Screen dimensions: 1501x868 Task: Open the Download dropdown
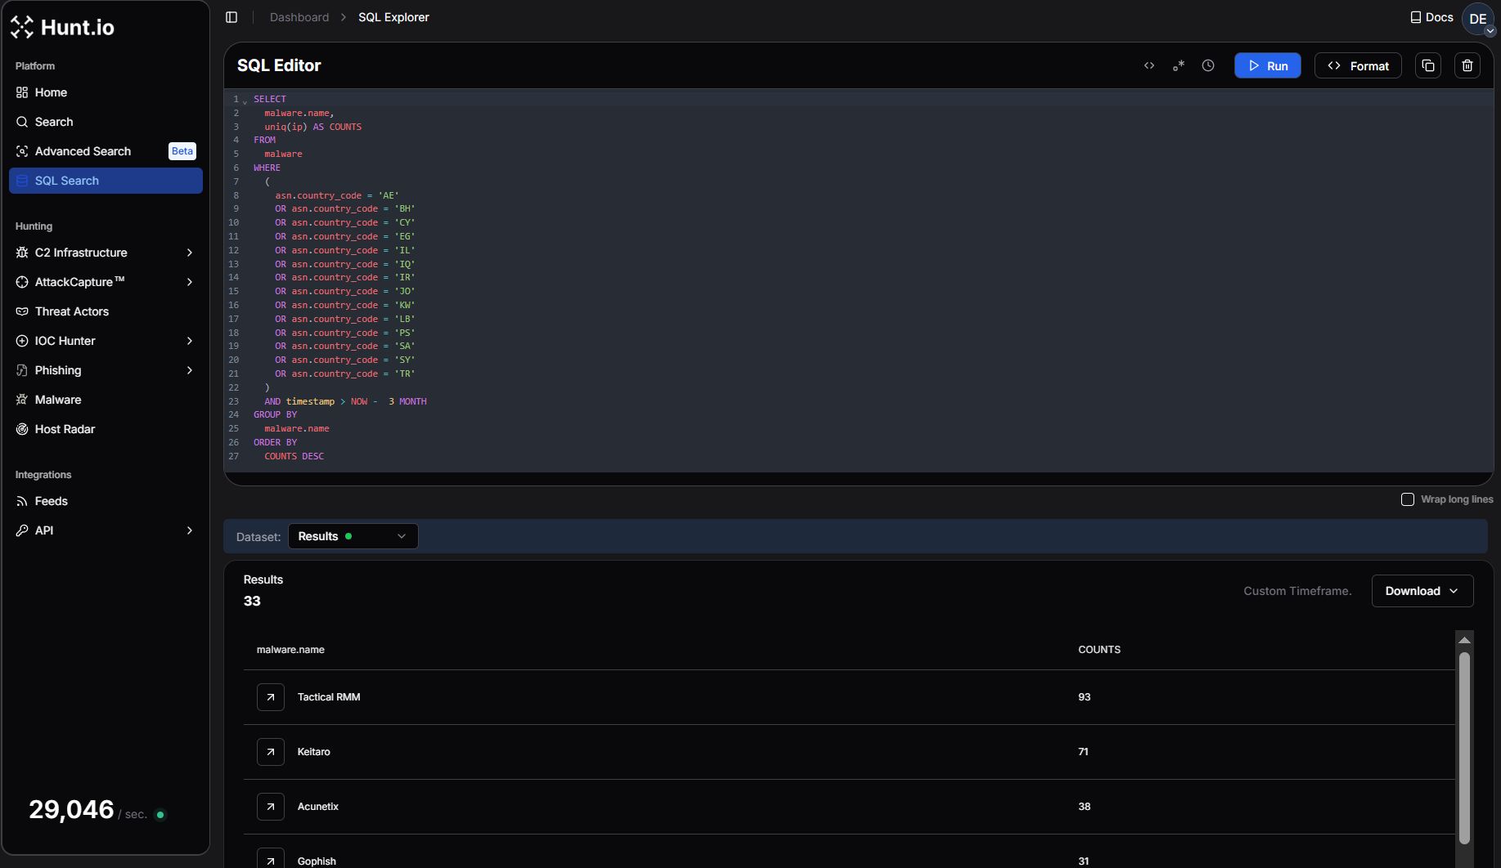[1422, 591]
